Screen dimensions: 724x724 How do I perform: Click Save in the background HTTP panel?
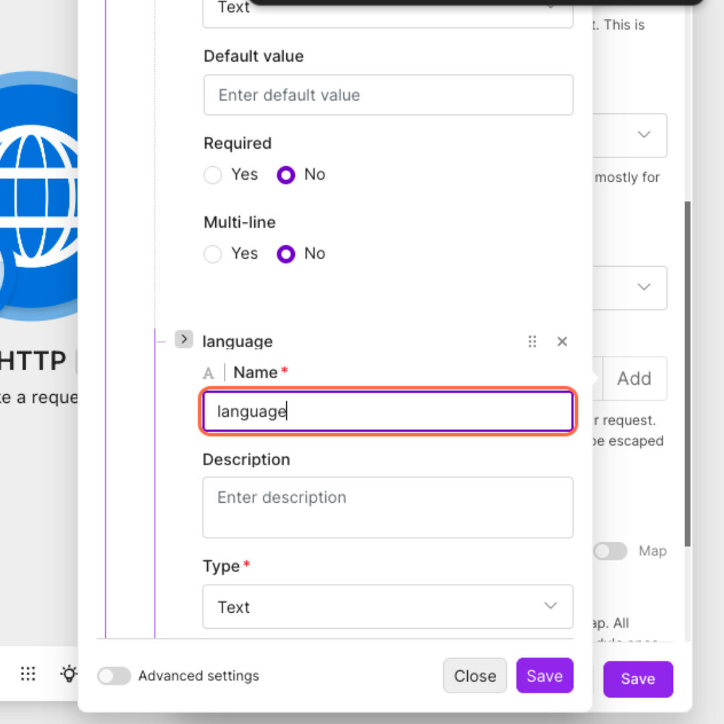coord(638,678)
